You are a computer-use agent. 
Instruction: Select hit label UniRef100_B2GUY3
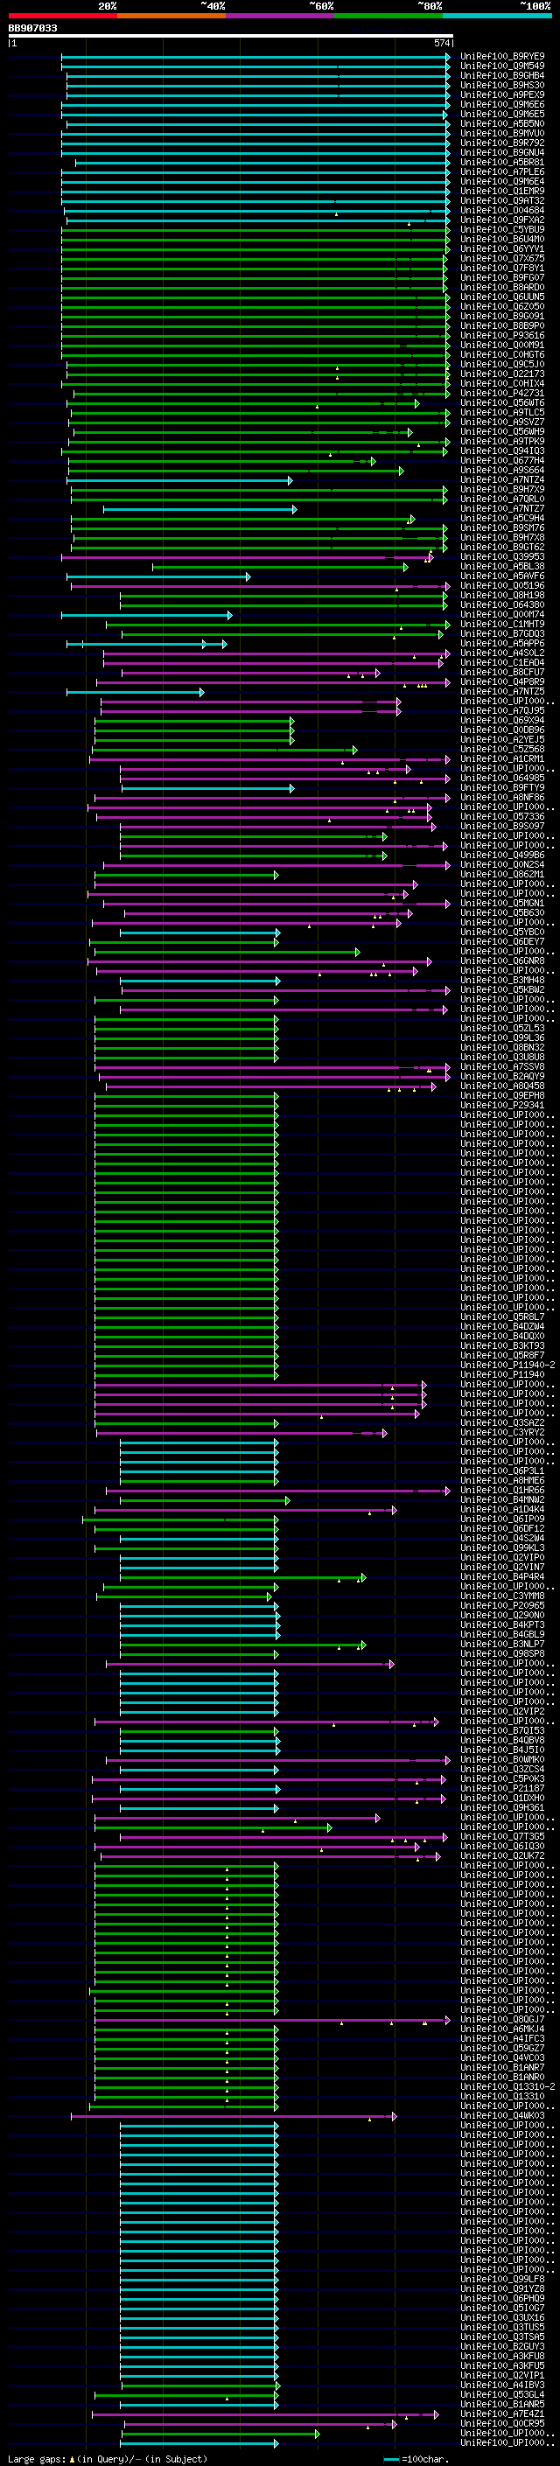(502, 2347)
